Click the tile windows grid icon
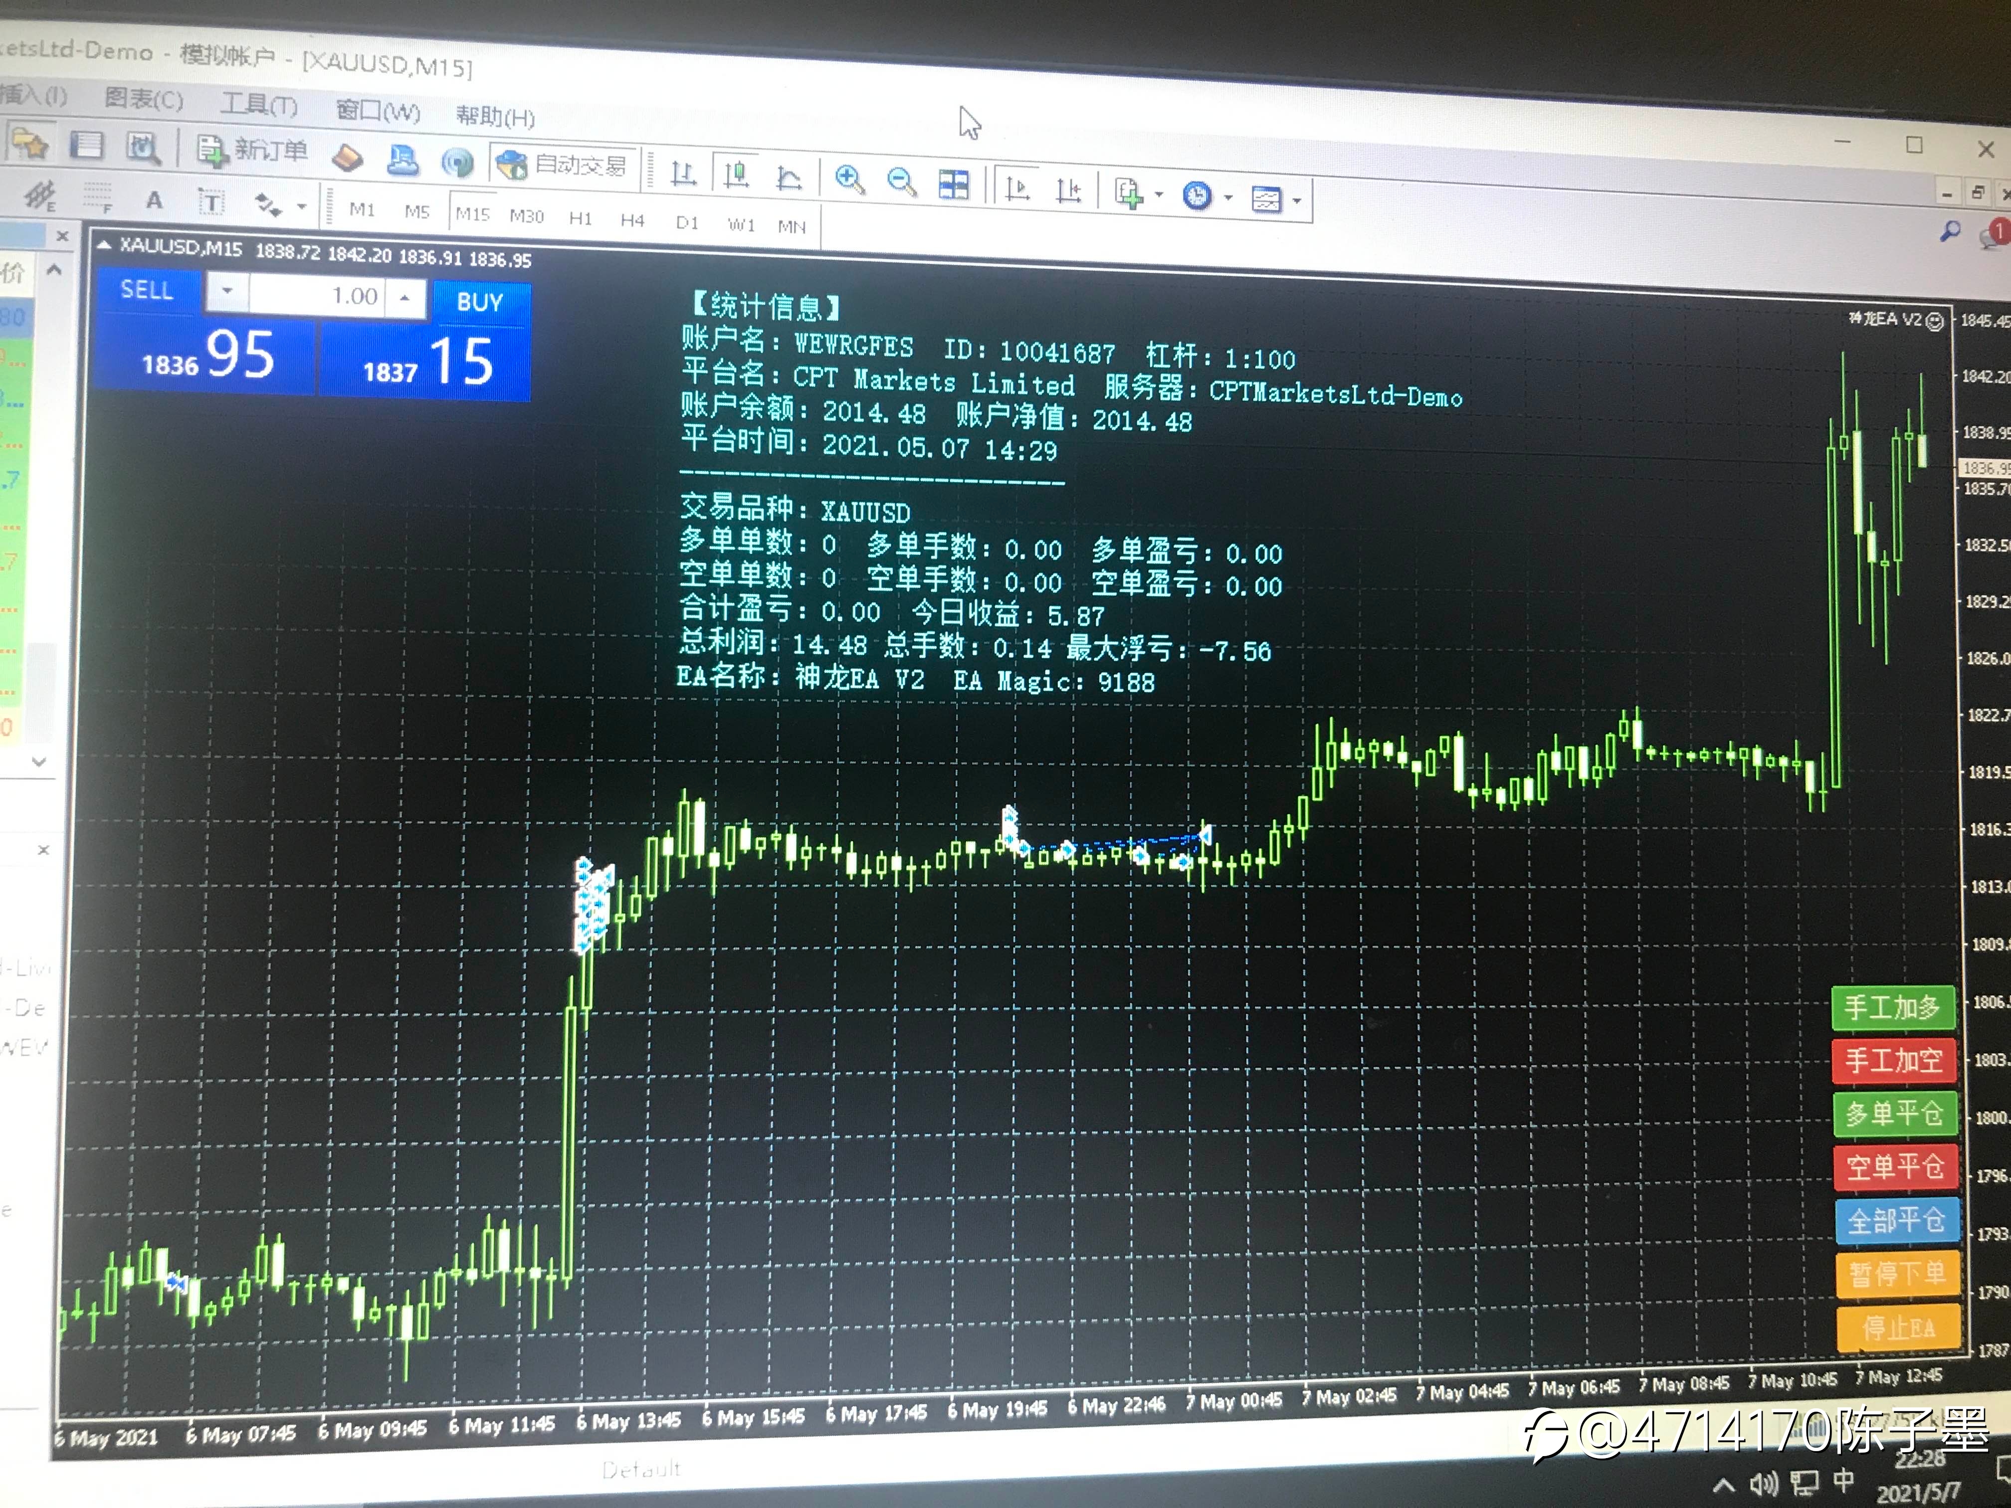This screenshot has width=2011, height=1508. (x=953, y=185)
